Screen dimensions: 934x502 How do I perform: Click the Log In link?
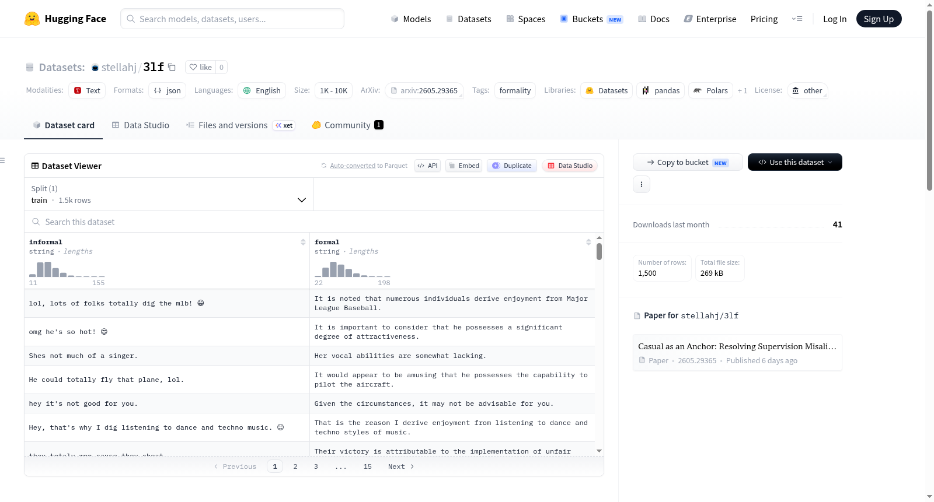(835, 19)
